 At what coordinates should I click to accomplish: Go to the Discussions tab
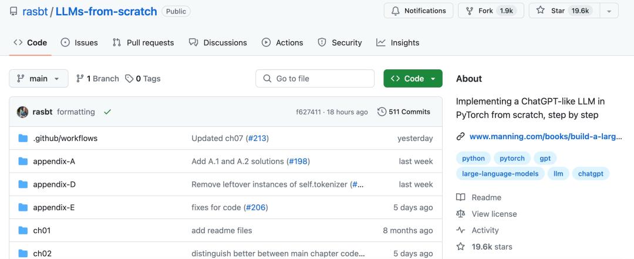click(218, 42)
